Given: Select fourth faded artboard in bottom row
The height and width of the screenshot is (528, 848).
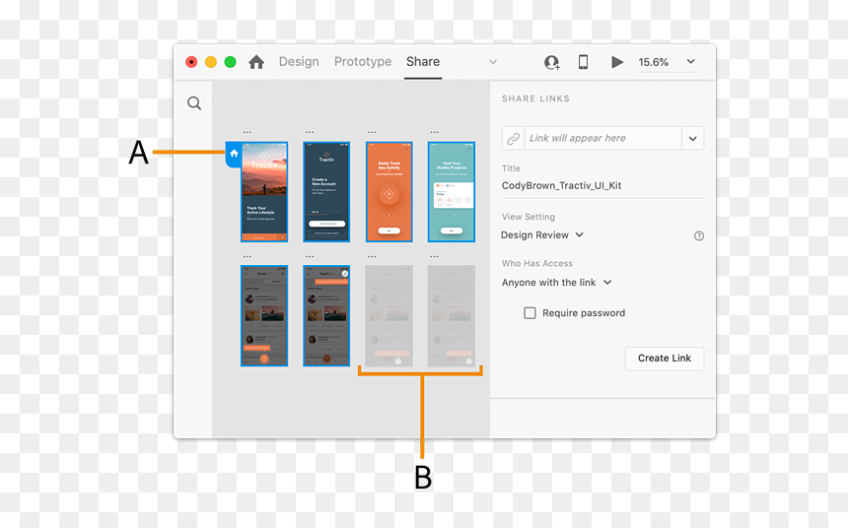Looking at the screenshot, I should pyautogui.click(x=452, y=315).
